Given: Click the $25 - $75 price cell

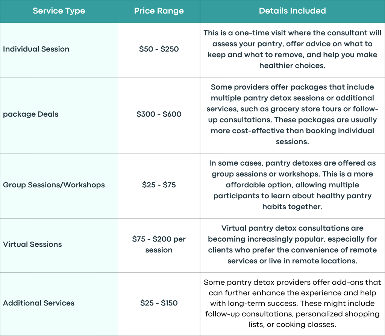Looking at the screenshot, I should click(x=159, y=186).
